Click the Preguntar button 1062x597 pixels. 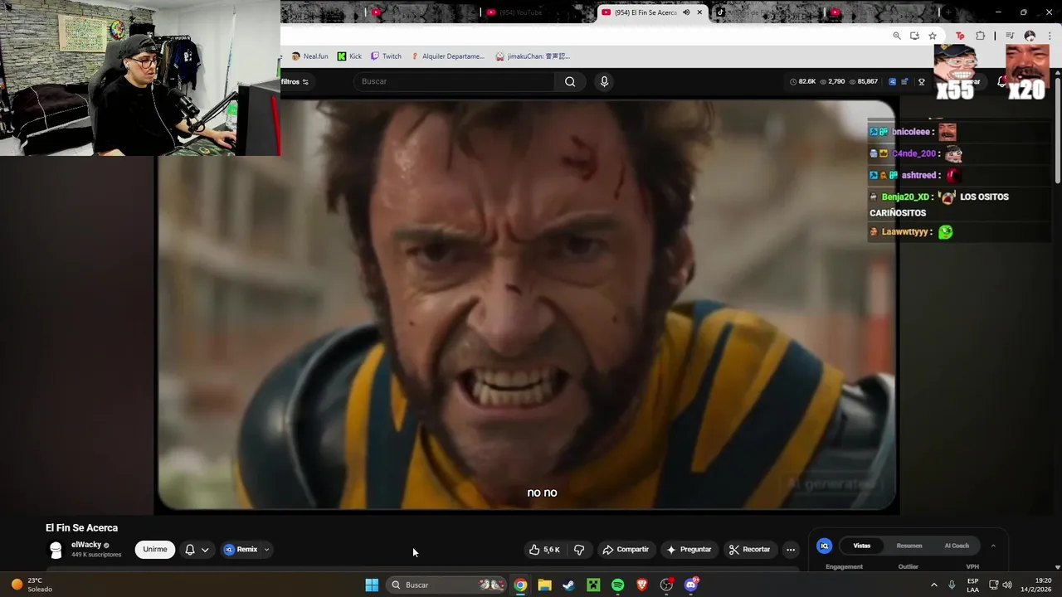click(x=689, y=550)
